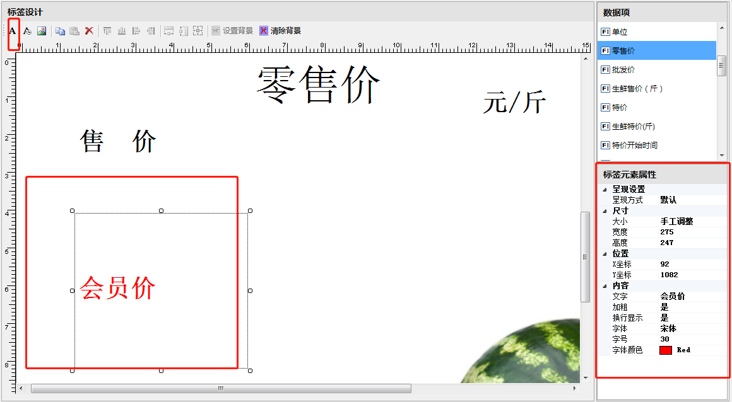
Task: Click the align left icon
Action: point(136,31)
